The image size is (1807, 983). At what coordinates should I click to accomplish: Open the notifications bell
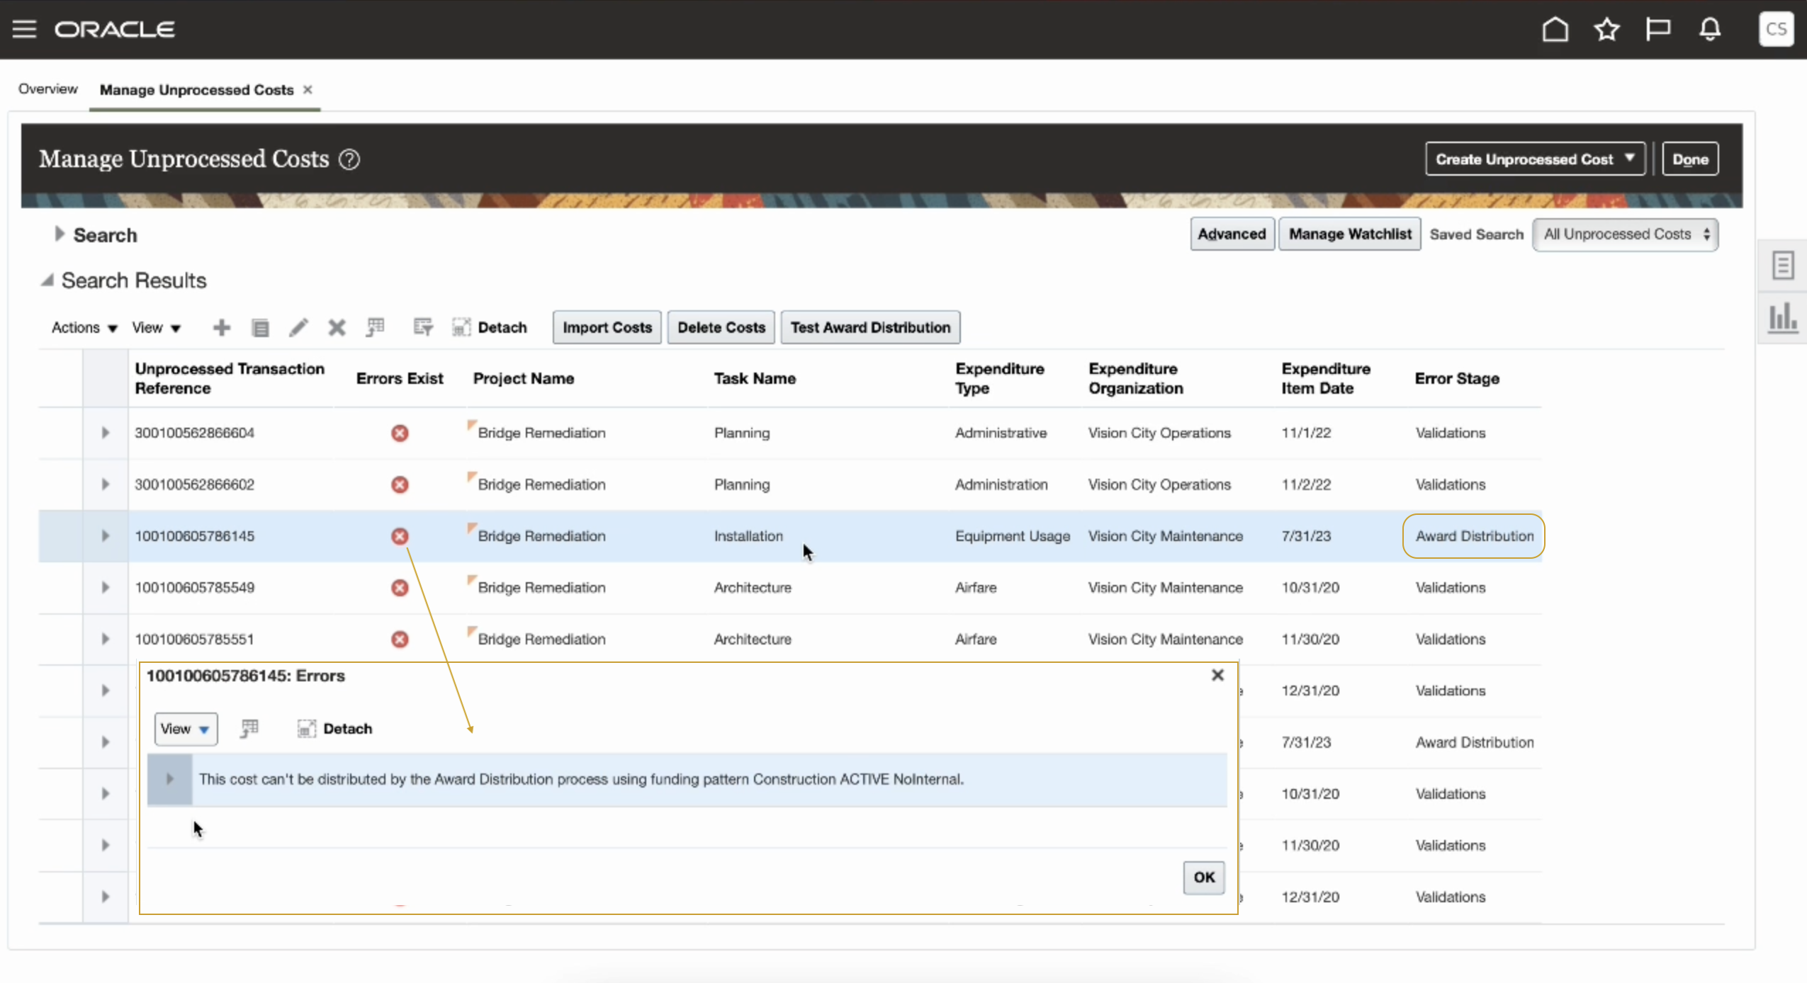pos(1710,29)
